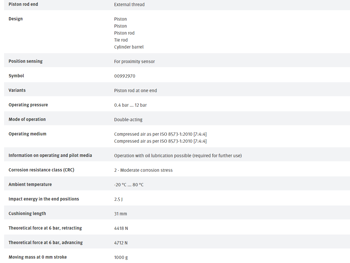Click For proximity sensor value
Screen dimensions: 350x263
[135, 62]
